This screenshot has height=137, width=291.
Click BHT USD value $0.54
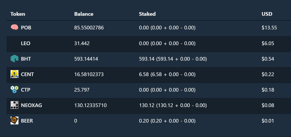(x=268, y=59)
